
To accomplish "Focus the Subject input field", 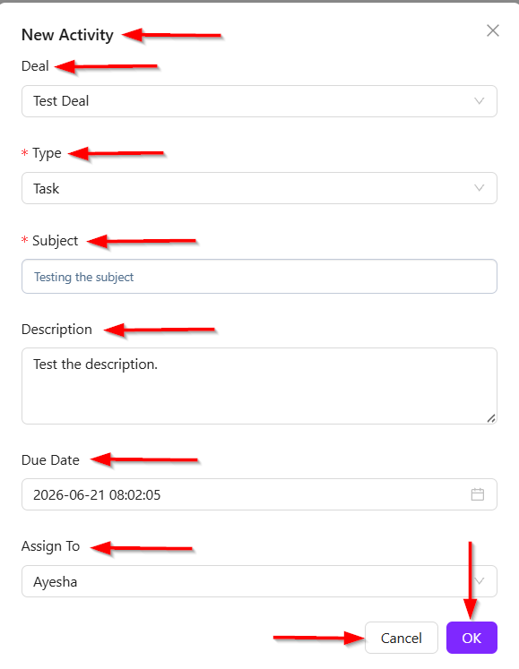I will tap(259, 277).
